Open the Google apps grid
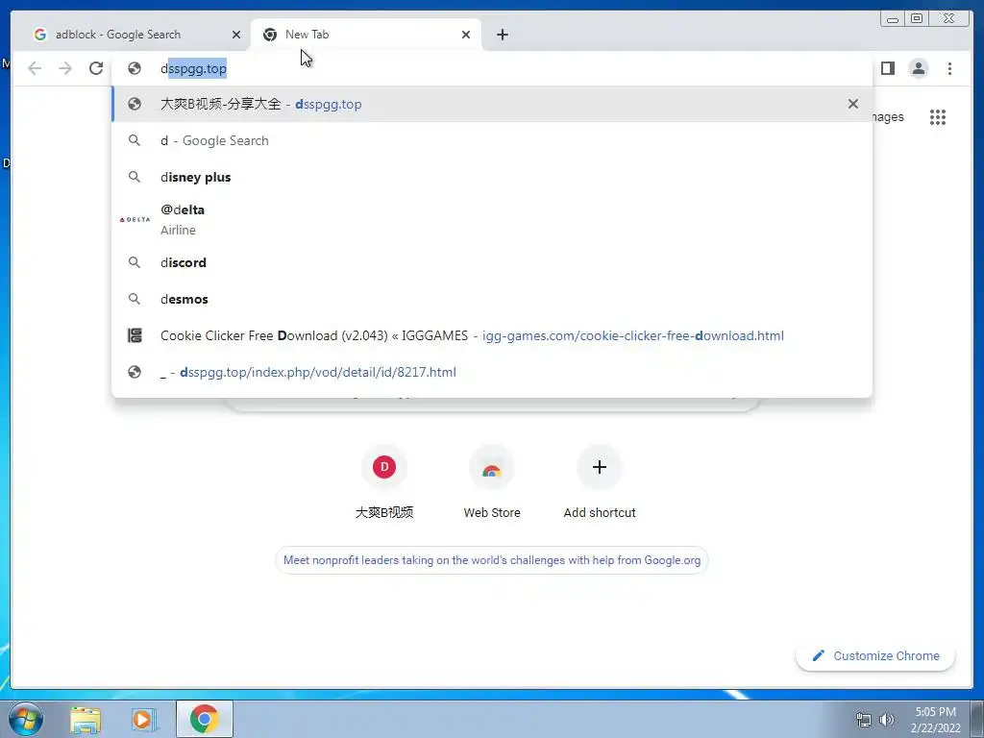 point(938,117)
